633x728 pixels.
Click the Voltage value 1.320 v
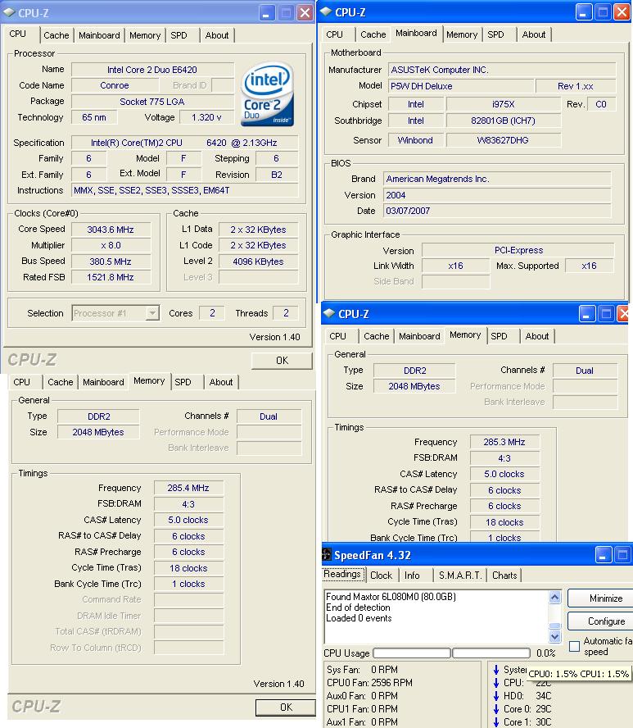[206, 117]
